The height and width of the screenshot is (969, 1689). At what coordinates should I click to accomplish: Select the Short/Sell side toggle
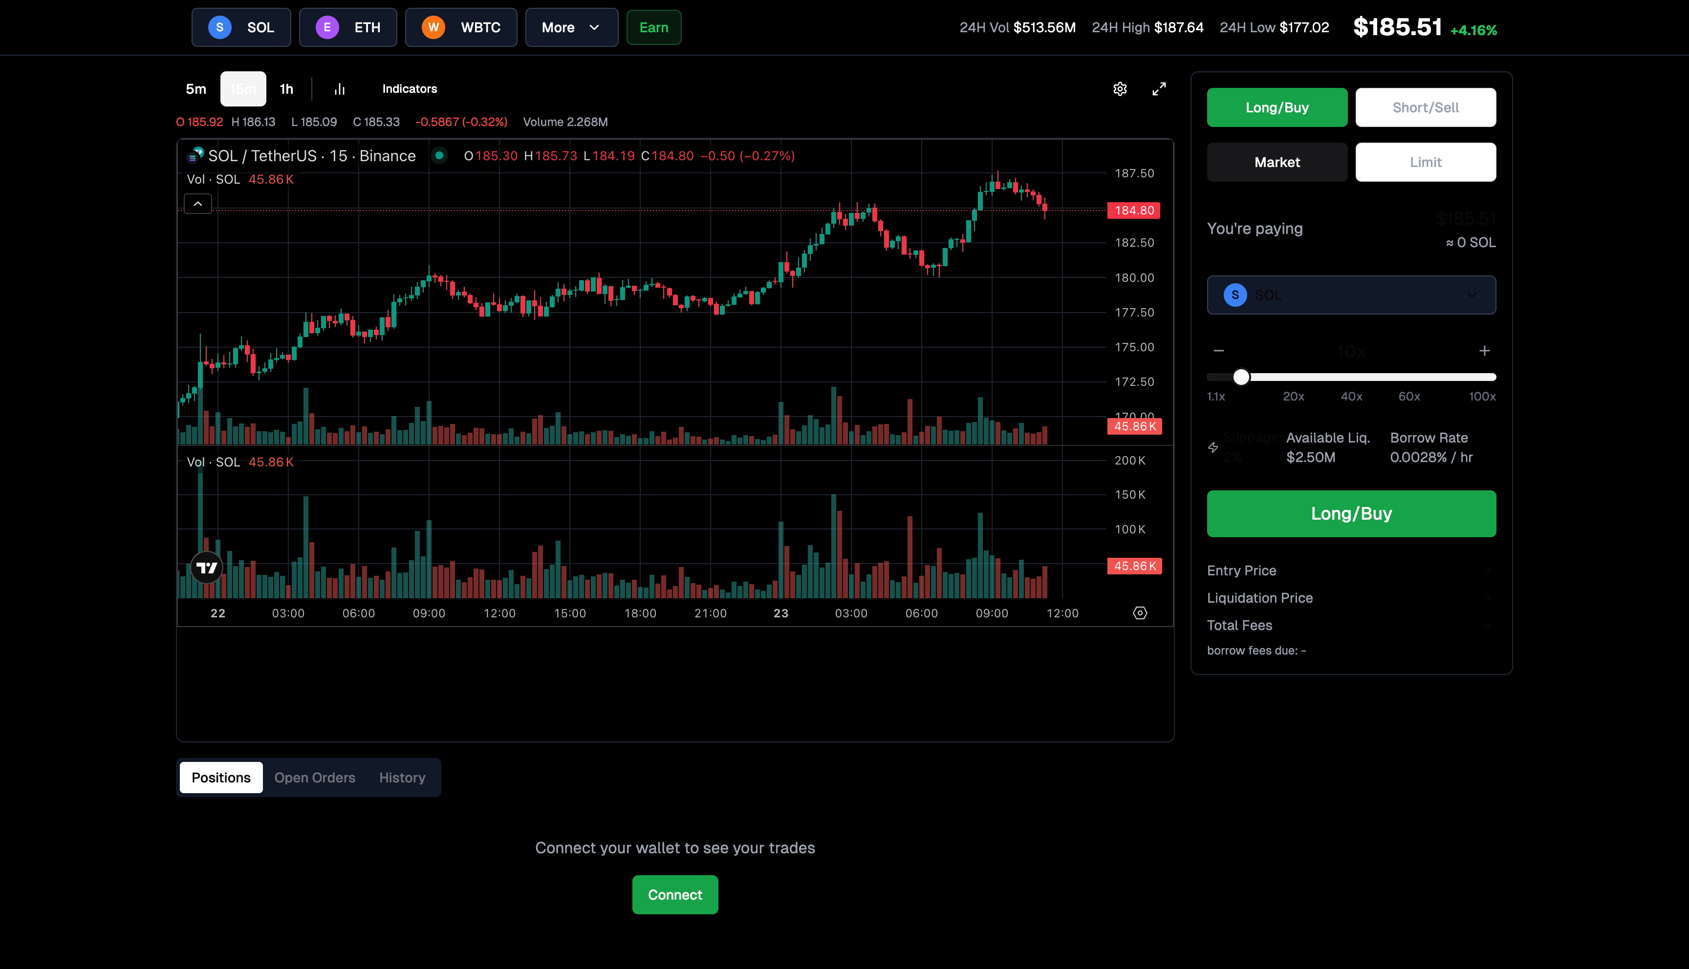coord(1426,107)
